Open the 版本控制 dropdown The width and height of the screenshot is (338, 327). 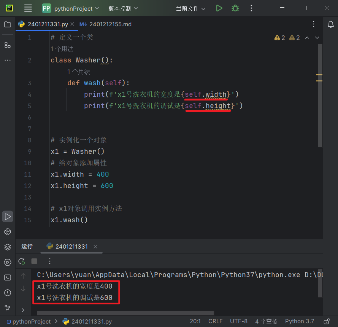tap(123, 8)
